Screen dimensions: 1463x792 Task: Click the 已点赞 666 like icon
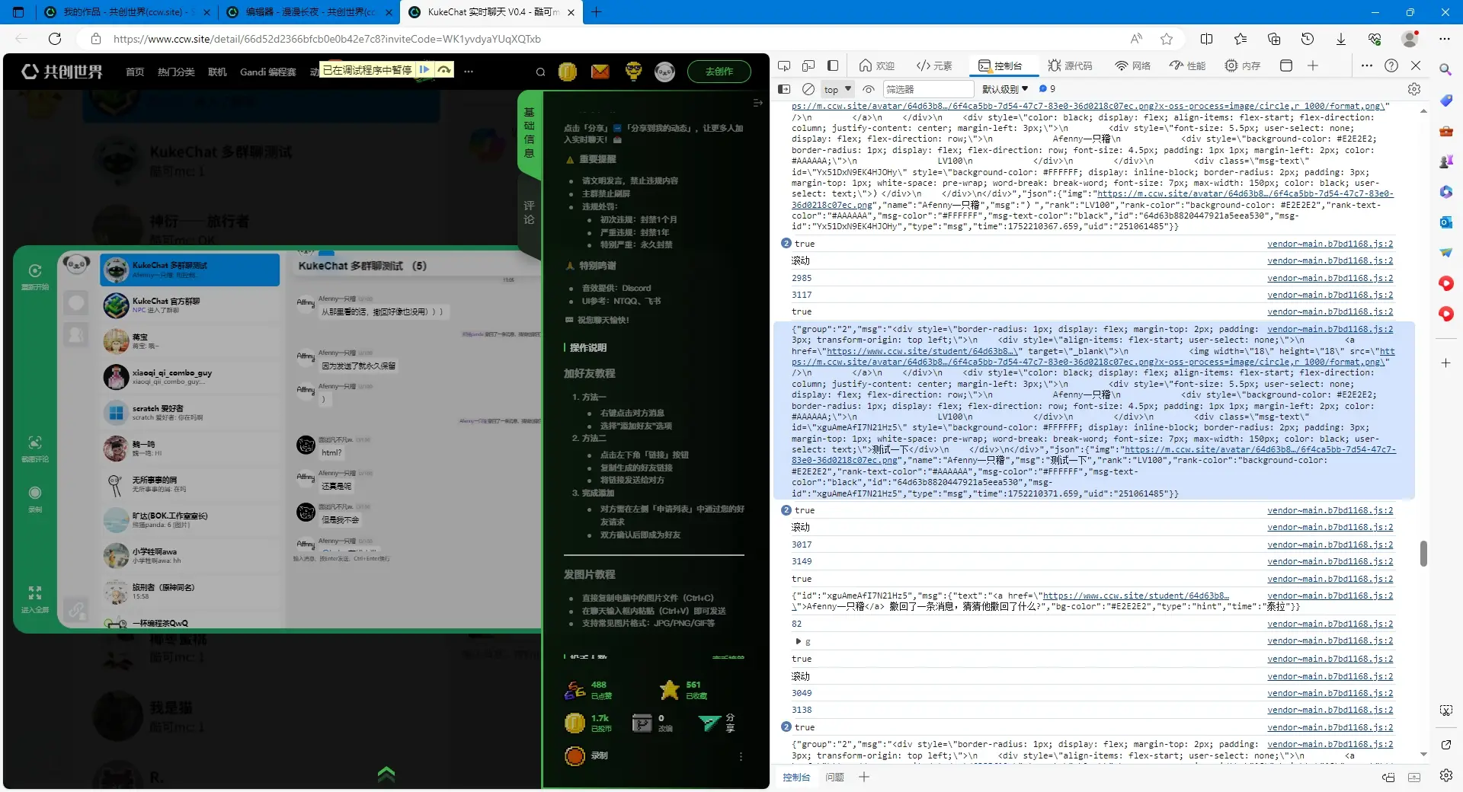point(575,690)
